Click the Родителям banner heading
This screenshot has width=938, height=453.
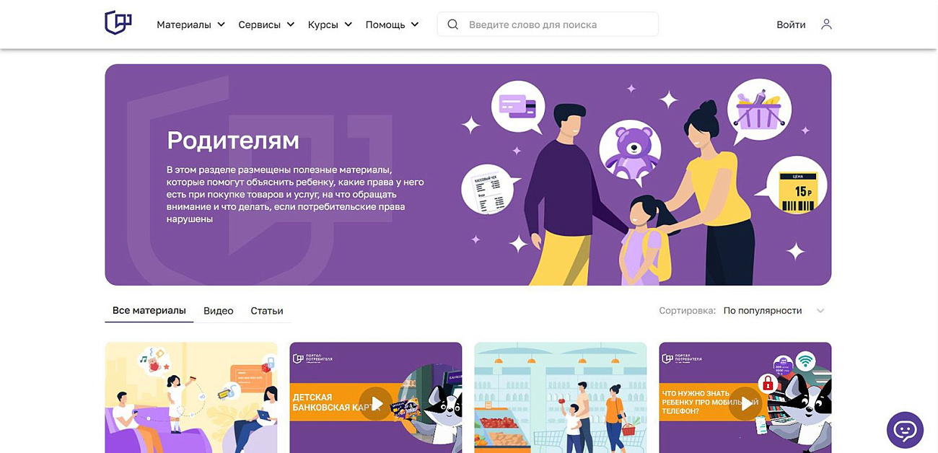(232, 138)
